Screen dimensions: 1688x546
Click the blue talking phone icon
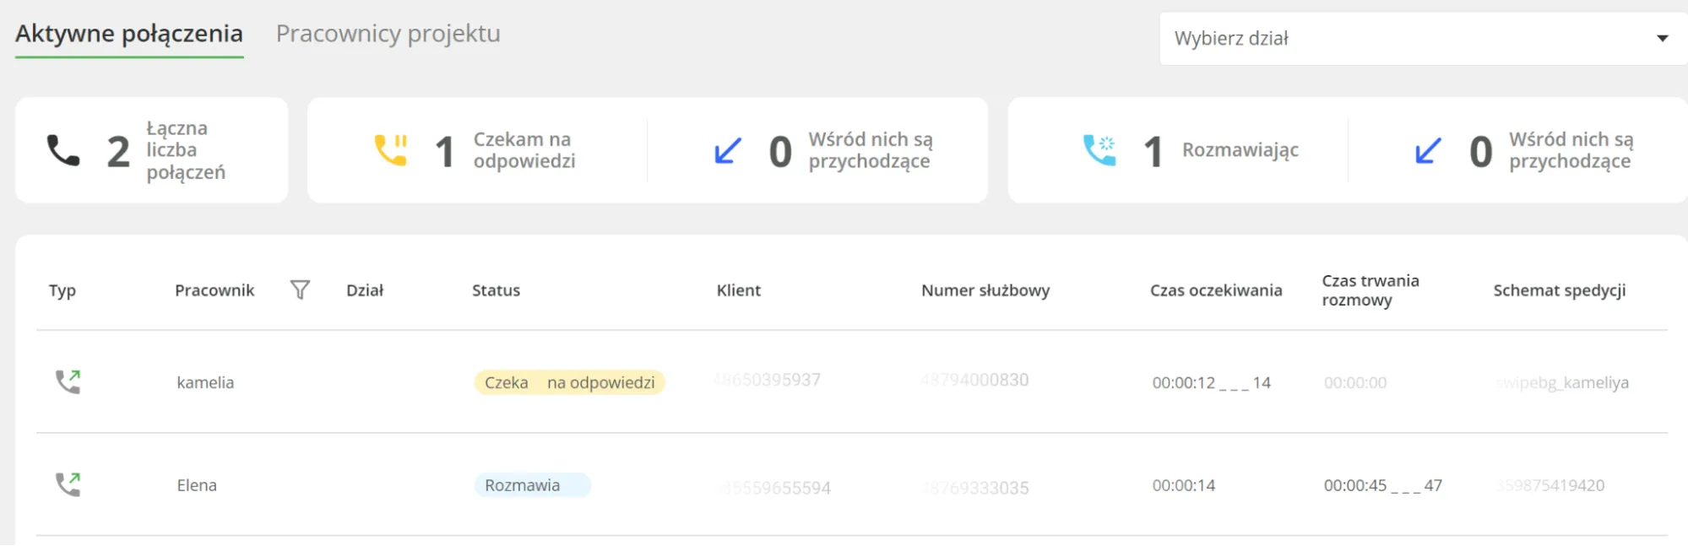point(1099,150)
